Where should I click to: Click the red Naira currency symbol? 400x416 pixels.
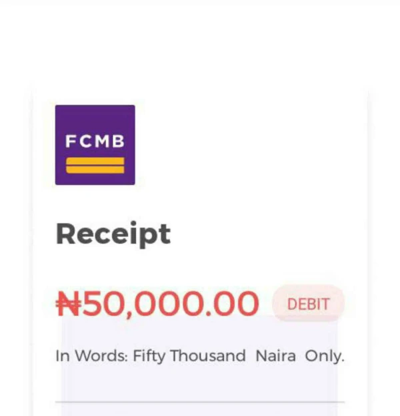pos(69,303)
